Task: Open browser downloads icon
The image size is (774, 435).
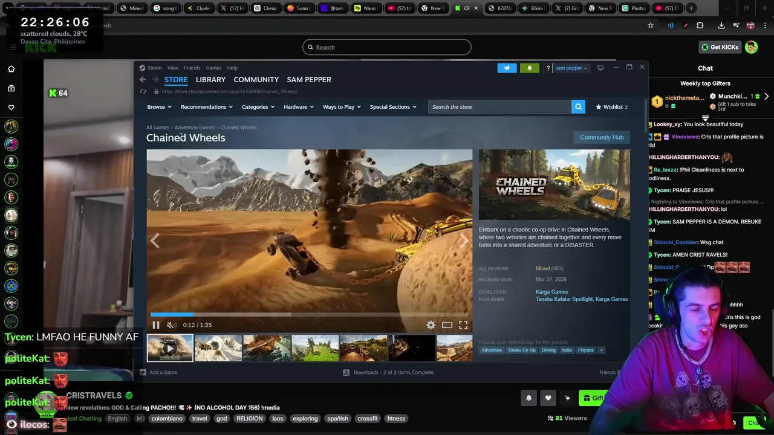Action: point(721,25)
